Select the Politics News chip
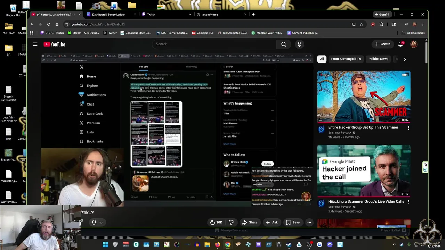Screen dimensions: 445x250 click(378, 59)
